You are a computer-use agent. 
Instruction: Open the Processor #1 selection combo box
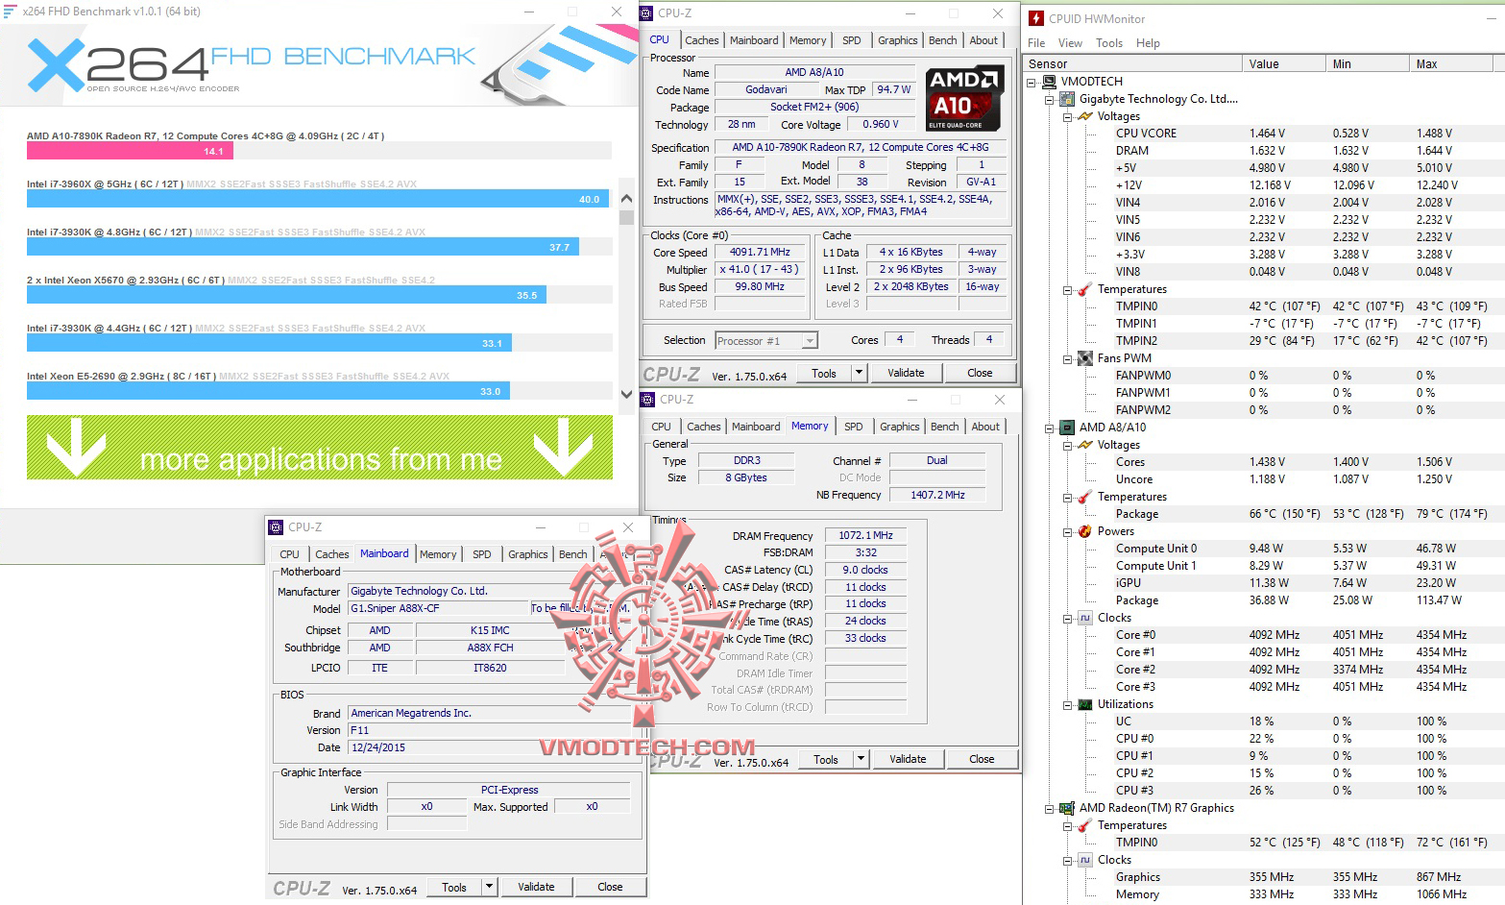tap(766, 341)
